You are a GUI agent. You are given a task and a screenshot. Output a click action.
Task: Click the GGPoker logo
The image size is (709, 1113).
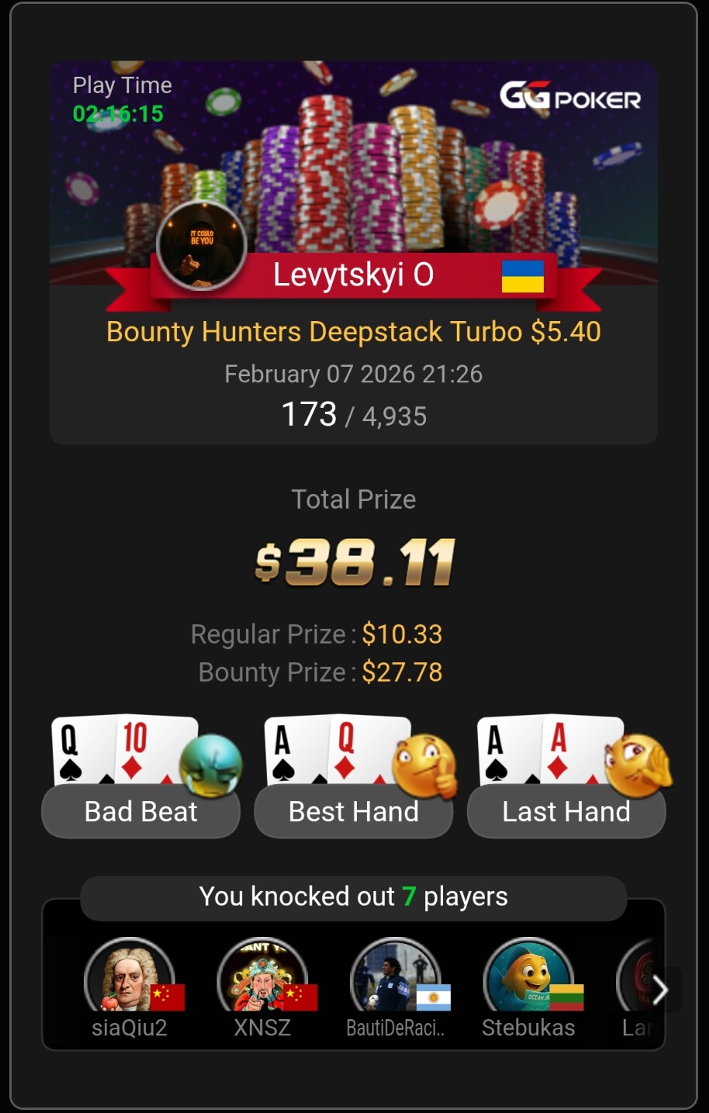(570, 96)
